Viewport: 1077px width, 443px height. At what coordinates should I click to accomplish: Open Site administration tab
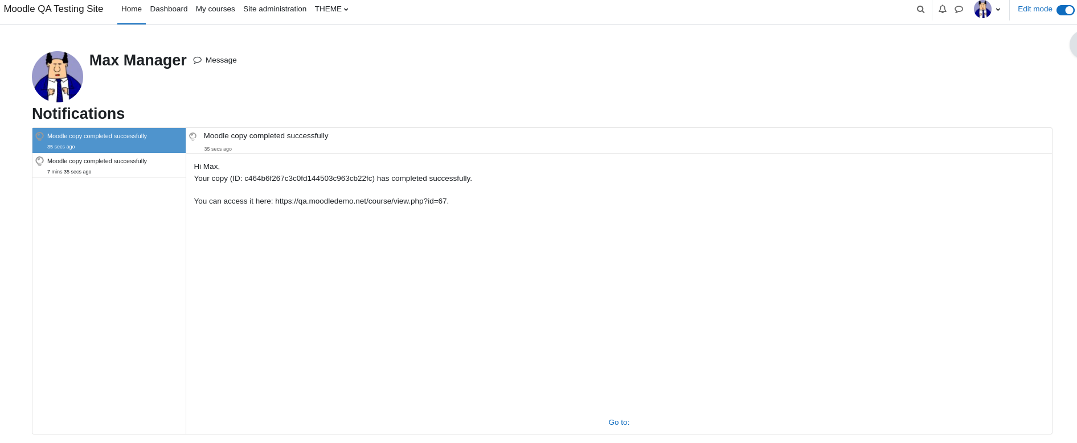[x=275, y=9]
